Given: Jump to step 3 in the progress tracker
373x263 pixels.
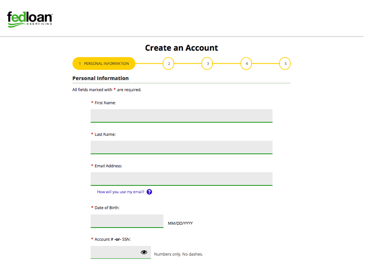Looking at the screenshot, I should click(x=207, y=63).
